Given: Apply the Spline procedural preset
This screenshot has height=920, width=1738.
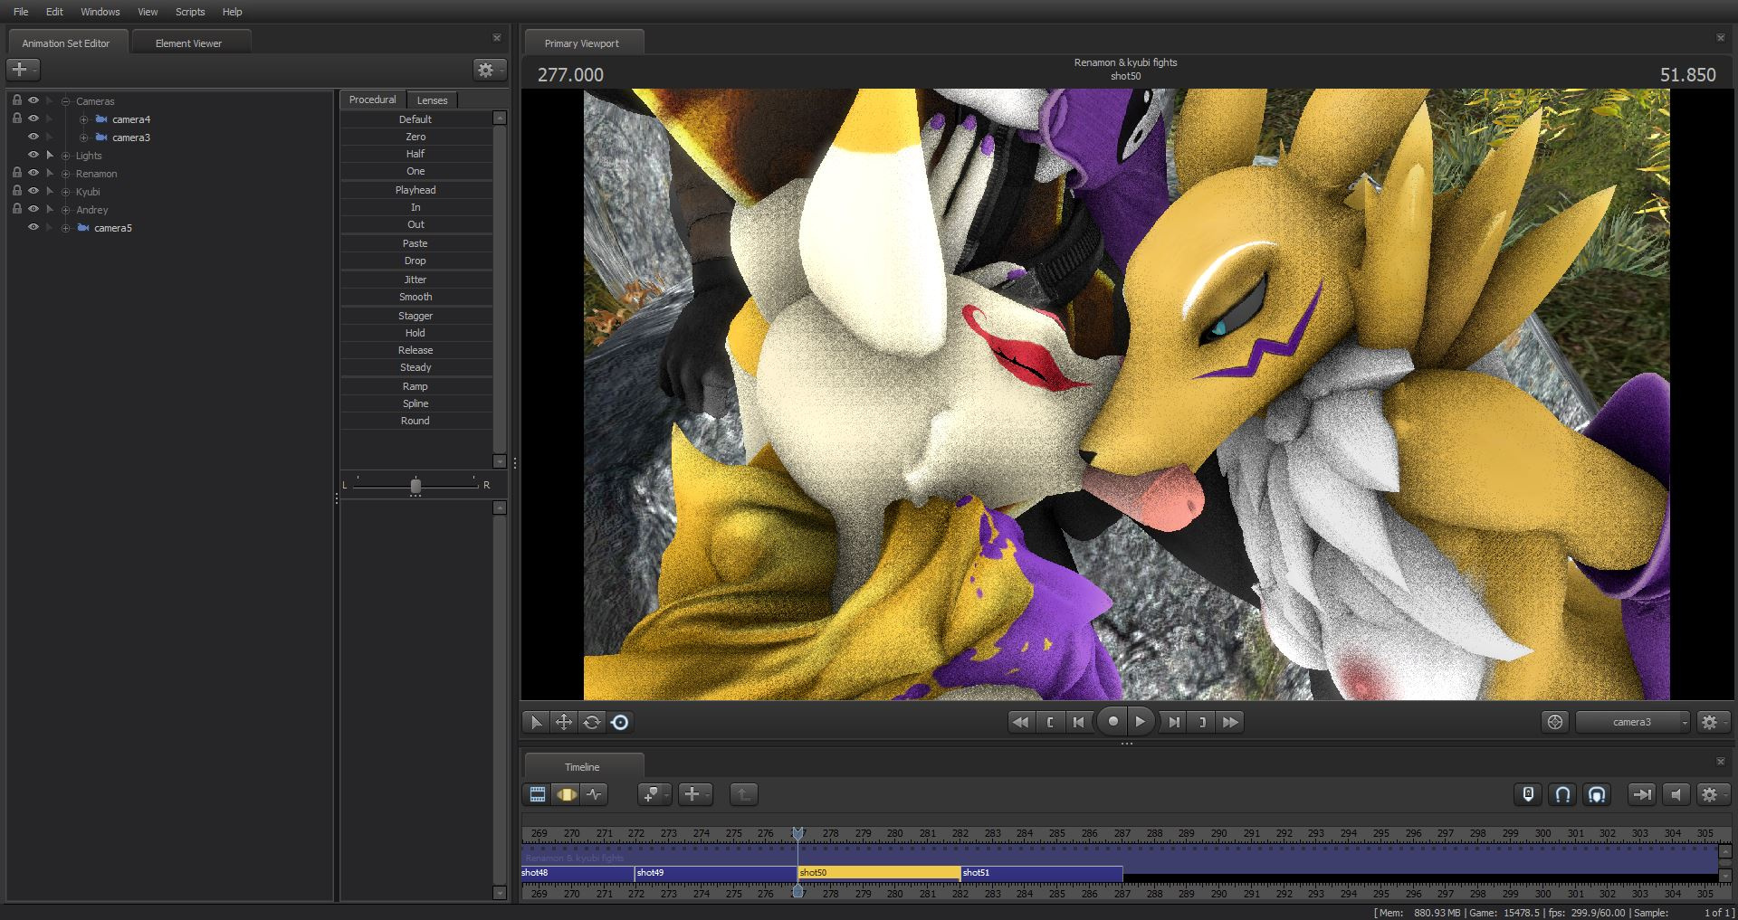Looking at the screenshot, I should click(416, 403).
